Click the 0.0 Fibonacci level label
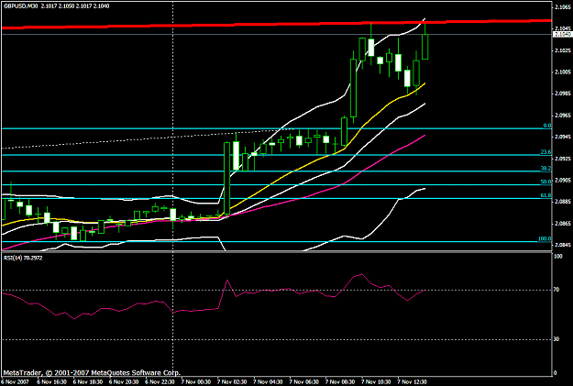Screen dimensions: 573x386 point(546,126)
